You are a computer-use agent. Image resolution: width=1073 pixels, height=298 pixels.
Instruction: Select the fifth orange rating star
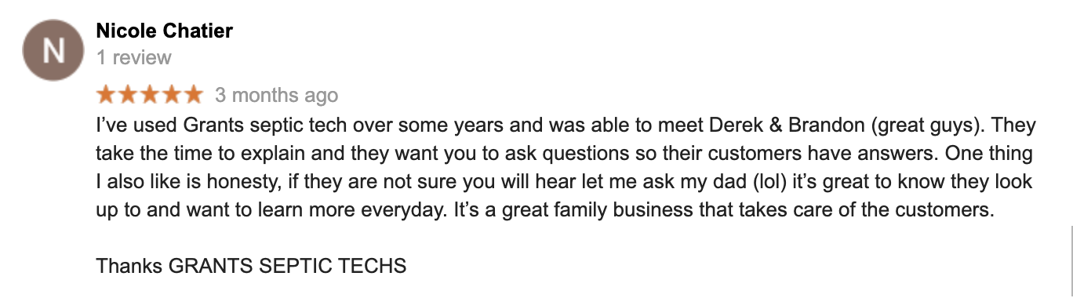pyautogui.click(x=193, y=95)
